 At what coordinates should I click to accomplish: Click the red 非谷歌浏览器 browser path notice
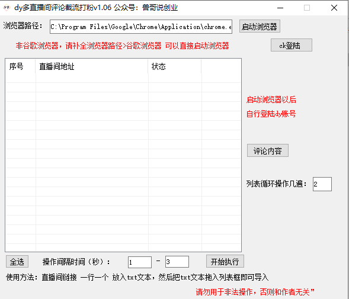pos(122,46)
